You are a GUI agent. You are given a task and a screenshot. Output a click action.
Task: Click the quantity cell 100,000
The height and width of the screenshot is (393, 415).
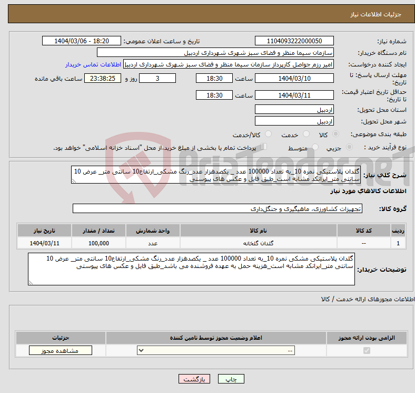(x=98, y=243)
